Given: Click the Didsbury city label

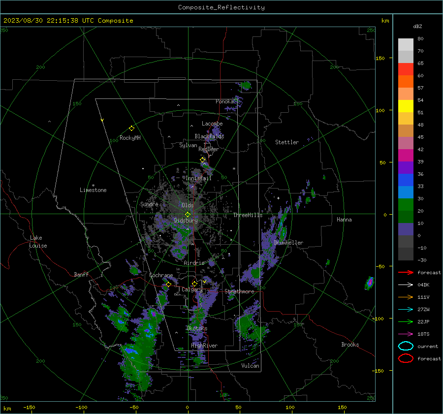Looking at the screenshot, I should pyautogui.click(x=186, y=221).
